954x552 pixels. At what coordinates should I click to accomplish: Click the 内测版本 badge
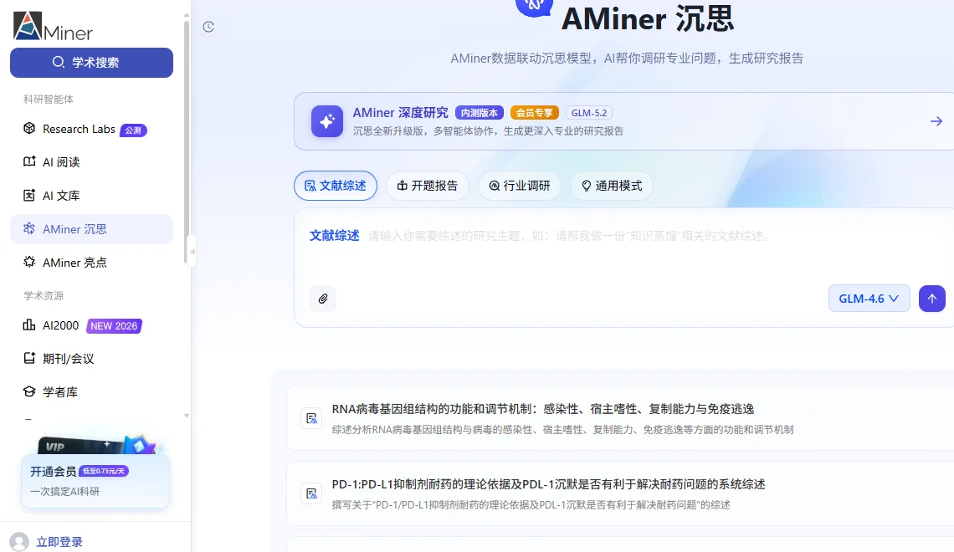[480, 113]
